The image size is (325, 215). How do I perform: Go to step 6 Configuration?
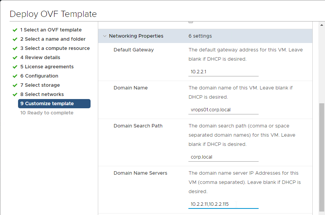click(x=40, y=76)
